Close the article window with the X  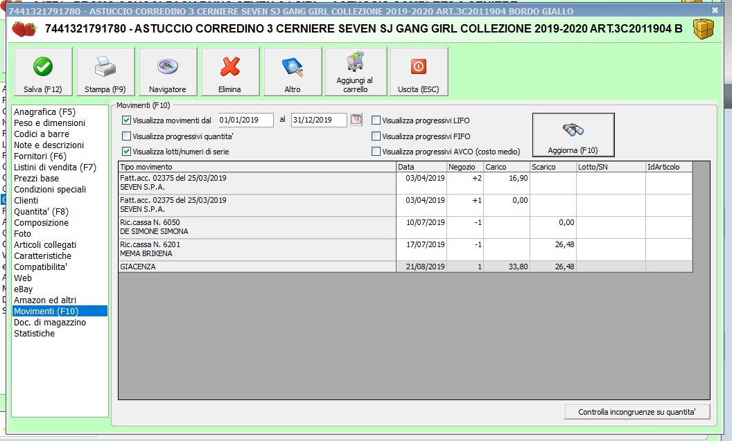715,10
